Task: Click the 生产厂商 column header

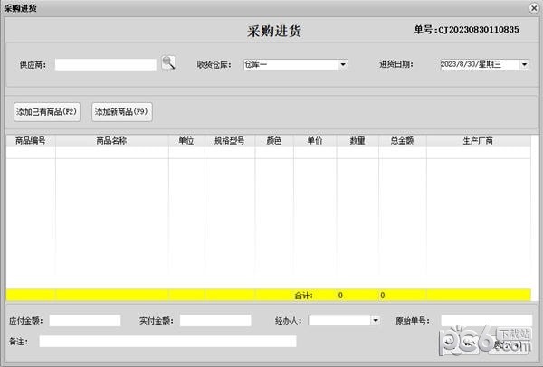Action: (478, 141)
